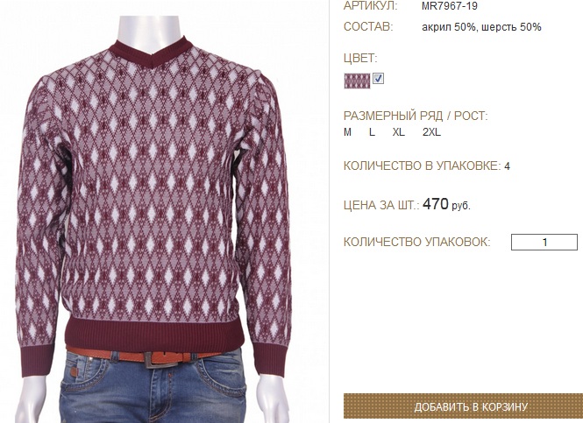
Task: Focus the КОЛИЧЕСТВО УПАКОВОК quantity field
Action: [x=544, y=242]
